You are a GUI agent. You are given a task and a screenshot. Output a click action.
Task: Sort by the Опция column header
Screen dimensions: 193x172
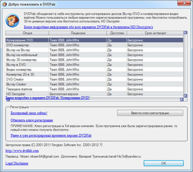[x=27, y=33]
